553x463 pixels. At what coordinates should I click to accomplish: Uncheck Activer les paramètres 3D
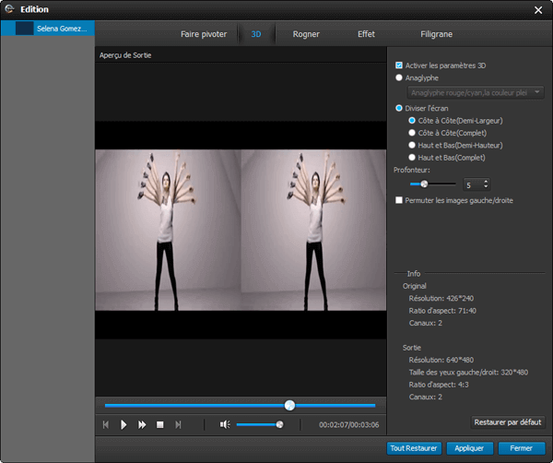[x=399, y=65]
